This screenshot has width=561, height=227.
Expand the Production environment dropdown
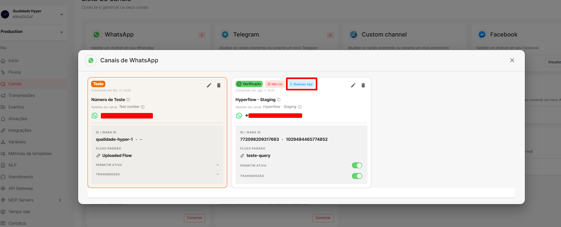[x=61, y=32]
